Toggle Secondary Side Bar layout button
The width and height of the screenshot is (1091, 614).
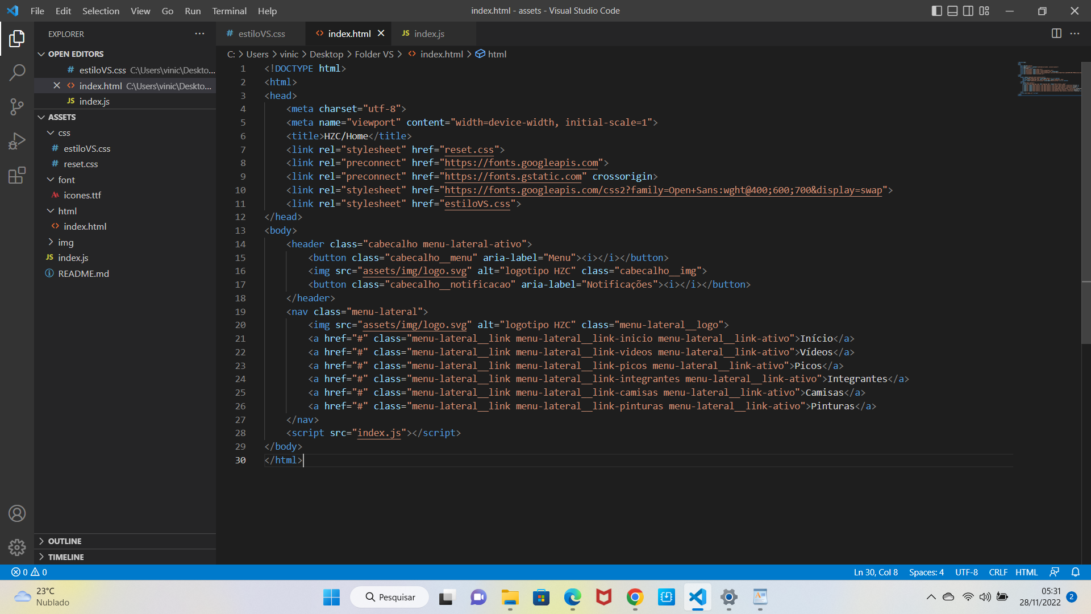pyautogui.click(x=968, y=11)
